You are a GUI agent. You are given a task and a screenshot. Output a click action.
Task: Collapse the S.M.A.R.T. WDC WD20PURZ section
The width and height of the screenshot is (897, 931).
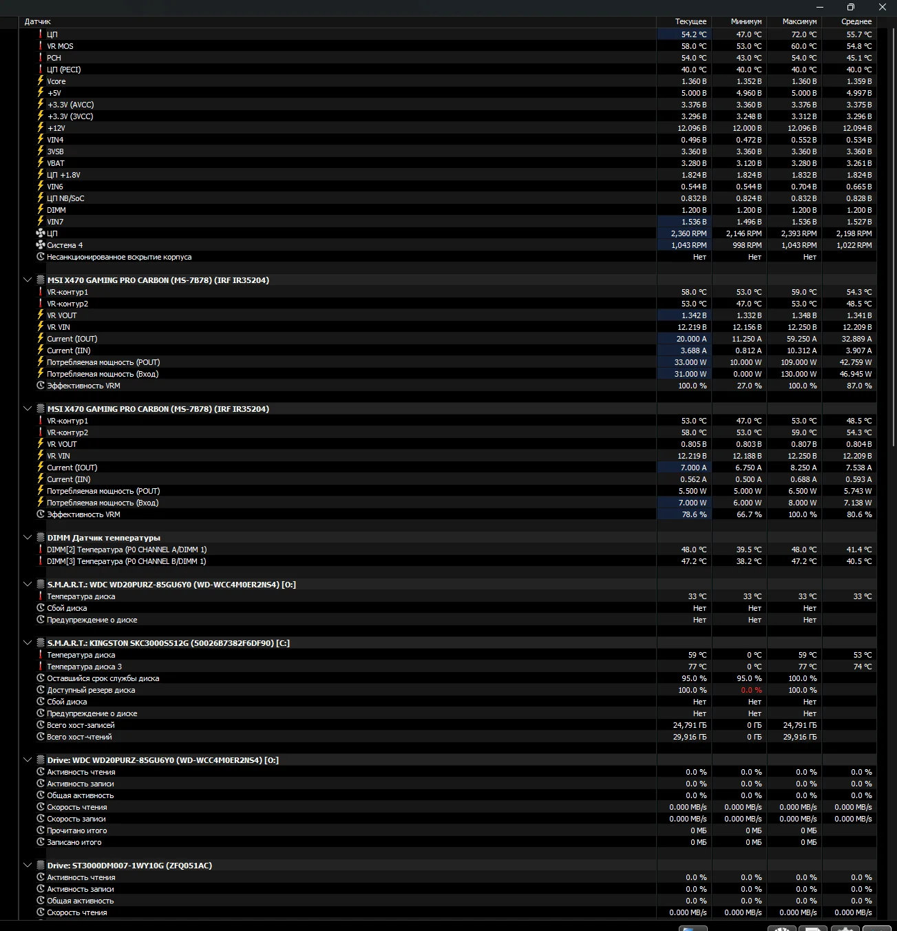[x=28, y=585]
